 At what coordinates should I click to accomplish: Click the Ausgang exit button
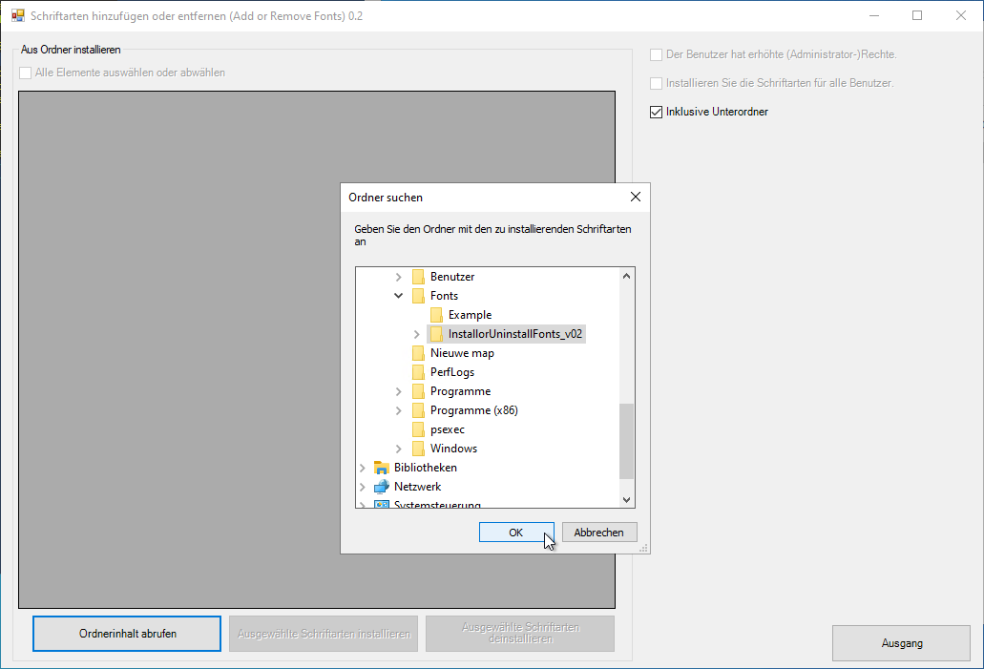click(x=901, y=643)
